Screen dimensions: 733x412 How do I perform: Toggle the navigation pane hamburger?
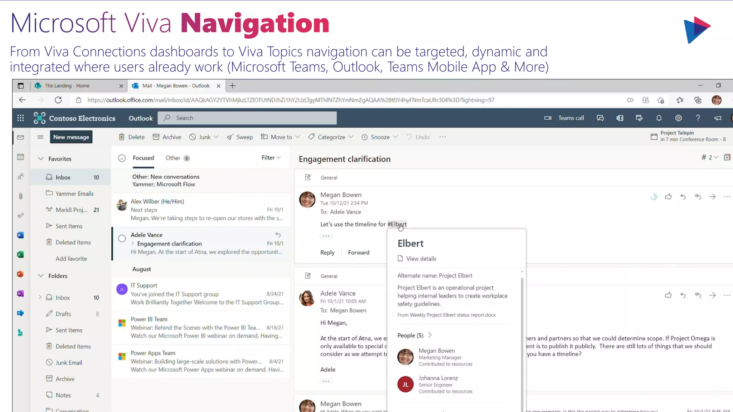click(40, 137)
